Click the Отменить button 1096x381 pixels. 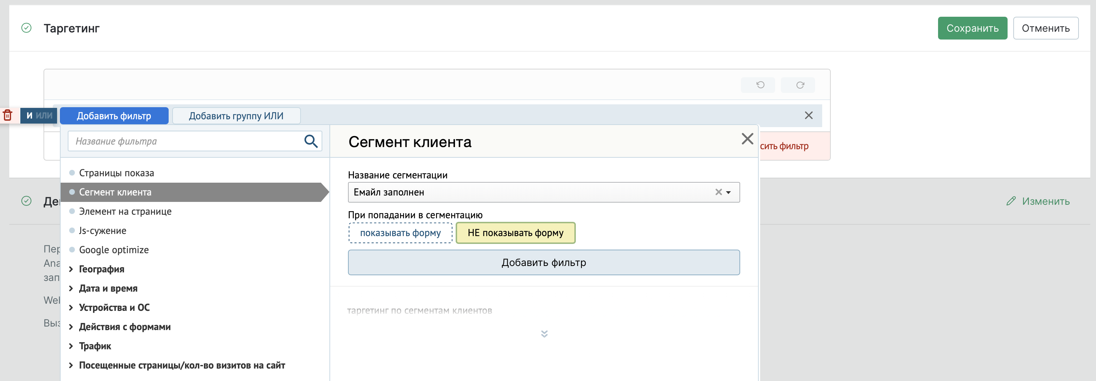point(1045,28)
